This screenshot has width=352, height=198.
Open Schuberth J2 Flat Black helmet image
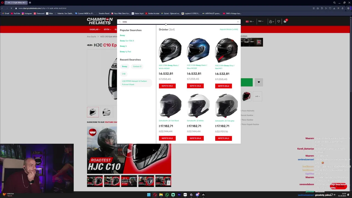click(170, 106)
